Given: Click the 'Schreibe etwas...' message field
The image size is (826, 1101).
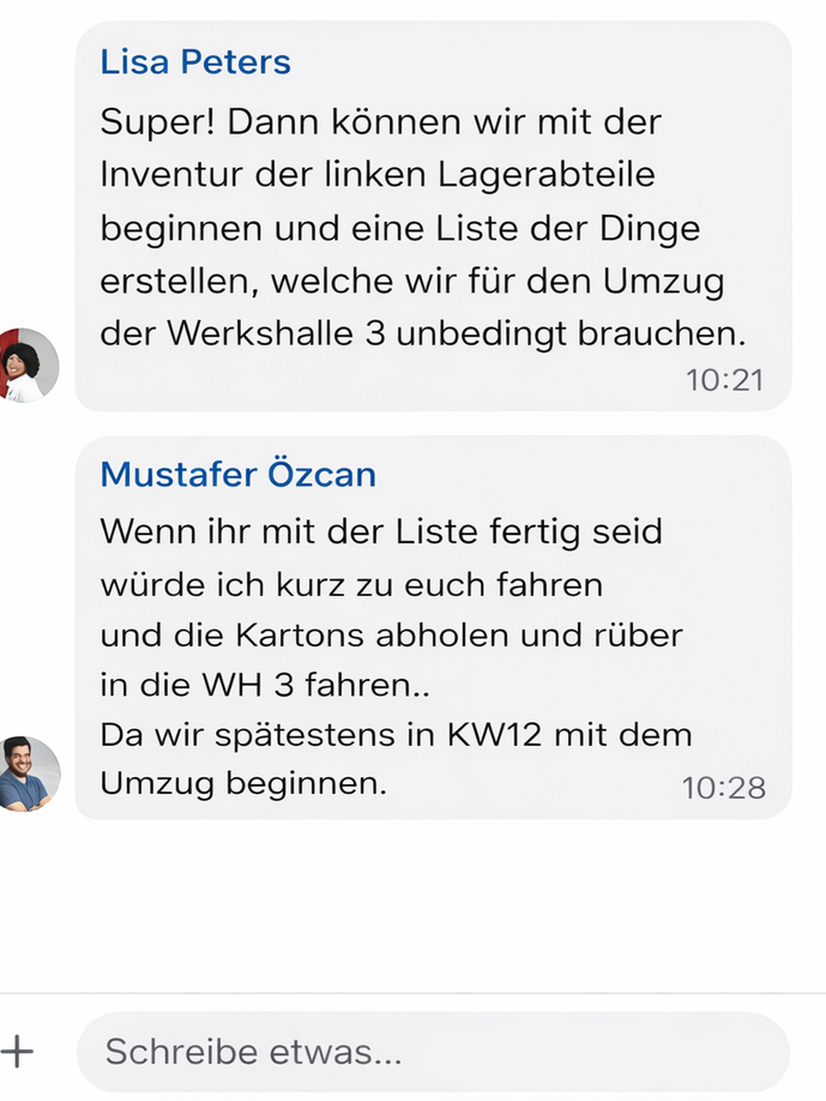Looking at the screenshot, I should 433,1052.
